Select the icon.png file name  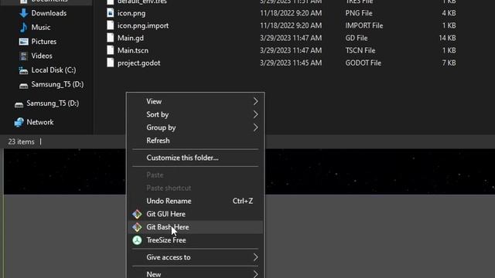[131, 13]
